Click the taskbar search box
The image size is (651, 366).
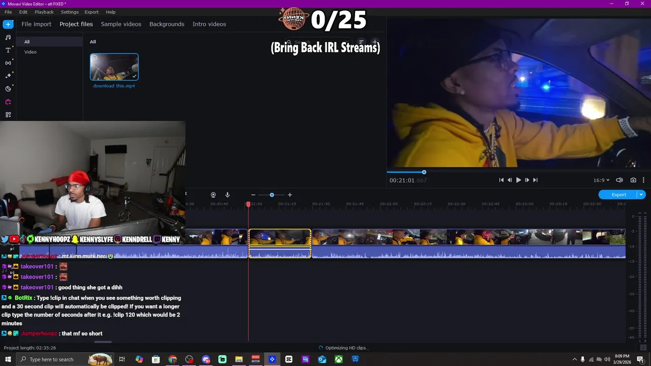click(x=65, y=359)
